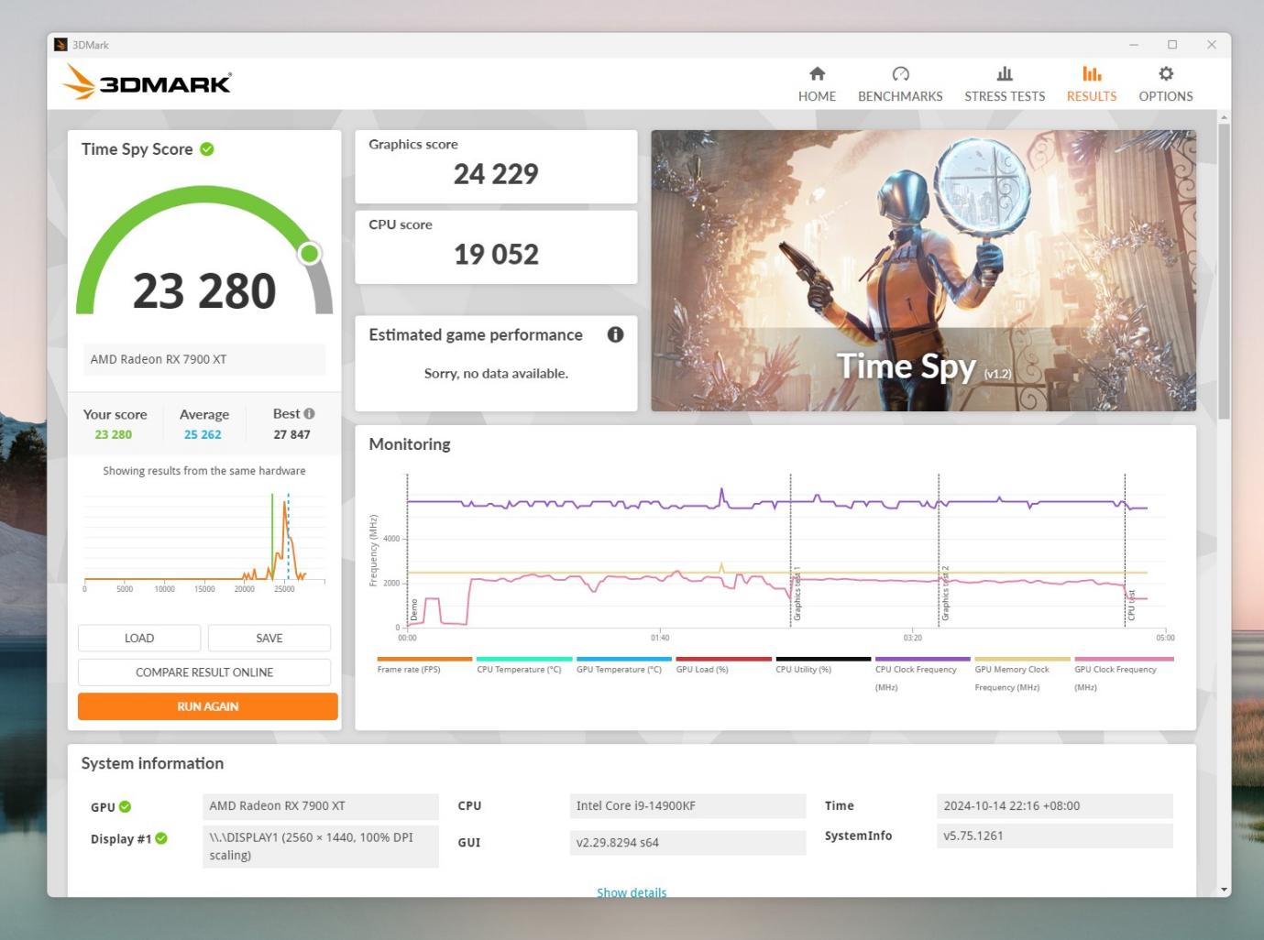
Task: Toggle the CPU Utility (%) legend entry
Action: (x=823, y=664)
